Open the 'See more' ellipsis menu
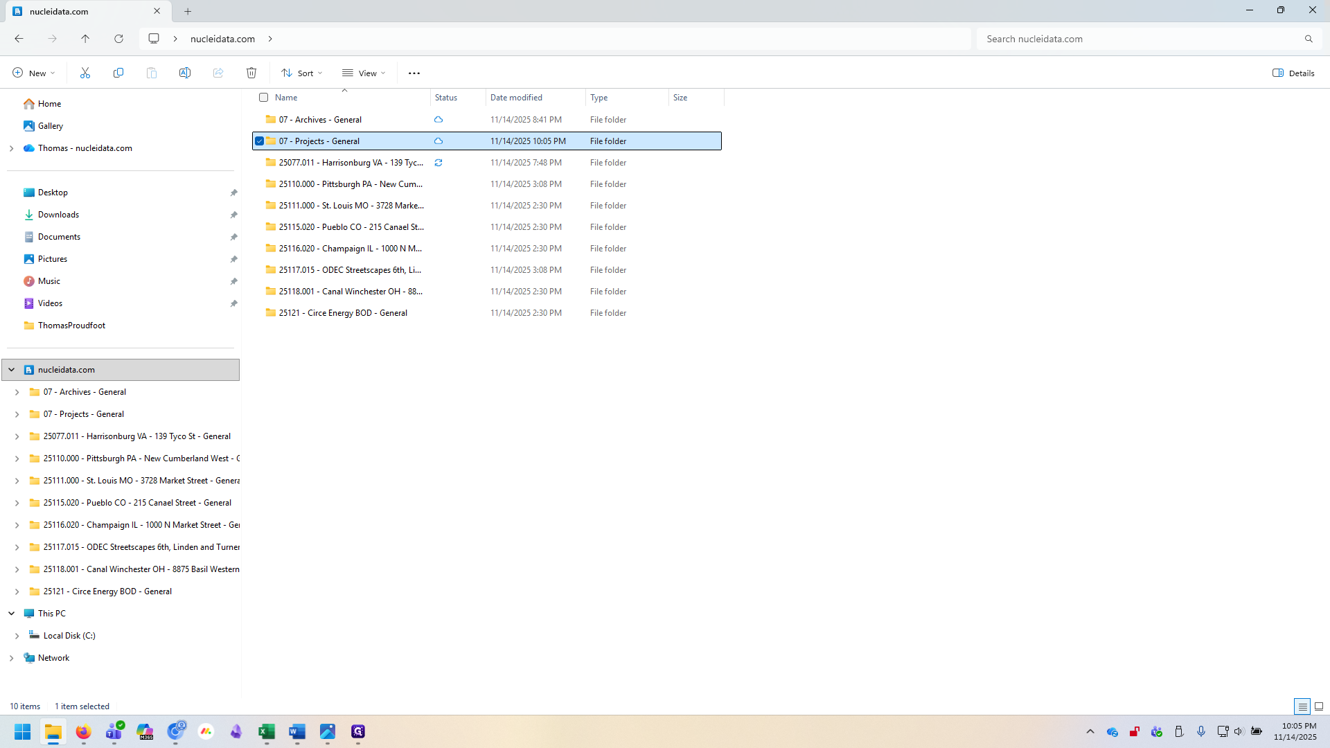Screen dimensions: 1330x748 pyautogui.click(x=414, y=73)
